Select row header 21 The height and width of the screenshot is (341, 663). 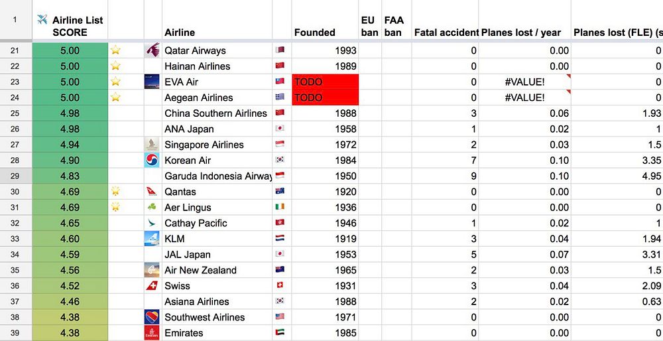15,50
